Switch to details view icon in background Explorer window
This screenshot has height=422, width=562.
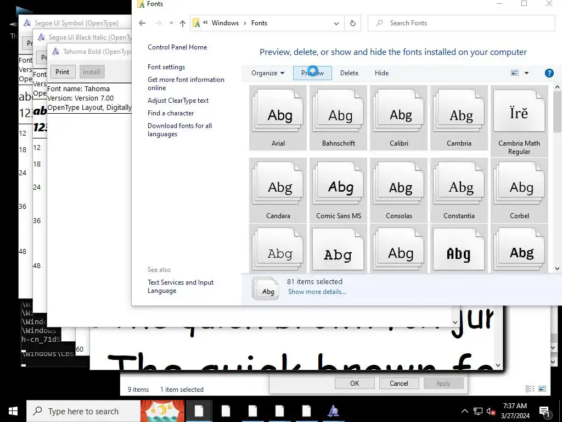pyautogui.click(x=530, y=388)
